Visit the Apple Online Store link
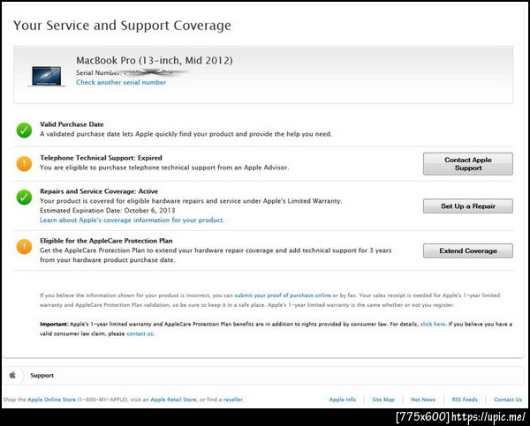Screen dimensions: 530x426 (52, 400)
